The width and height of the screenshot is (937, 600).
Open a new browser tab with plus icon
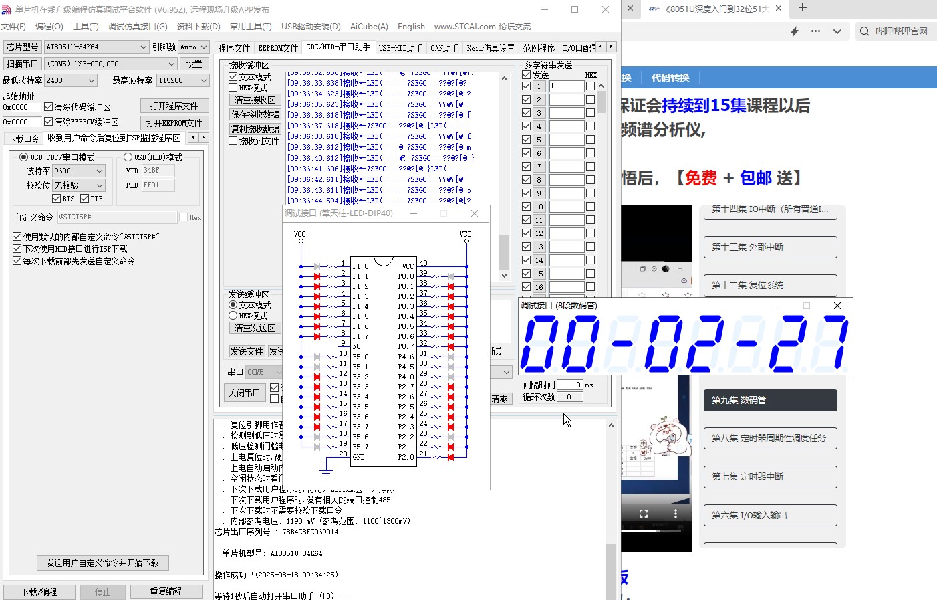point(803,8)
